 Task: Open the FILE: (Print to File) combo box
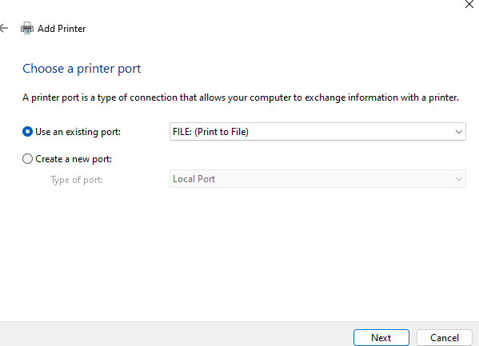(x=317, y=132)
